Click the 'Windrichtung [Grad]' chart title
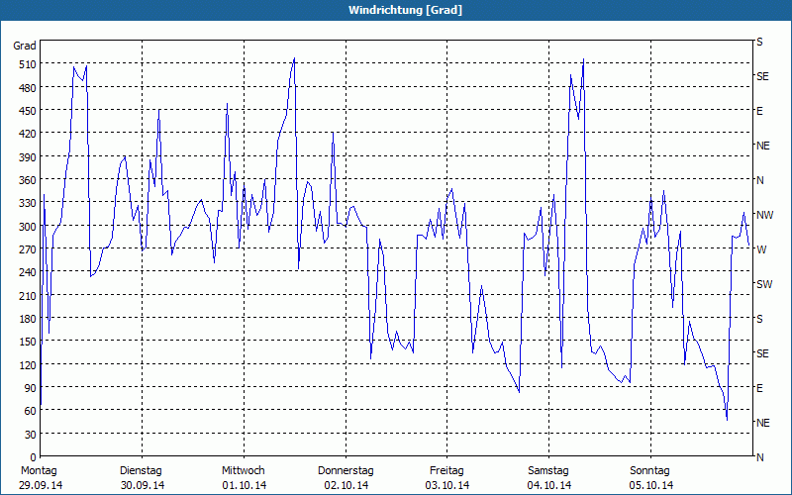 (x=405, y=10)
